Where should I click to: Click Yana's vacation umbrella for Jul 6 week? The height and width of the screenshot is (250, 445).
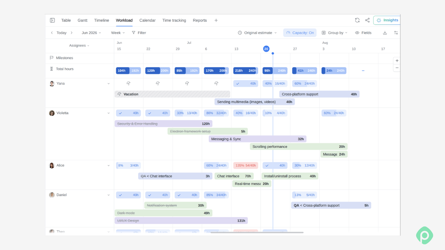(x=216, y=84)
